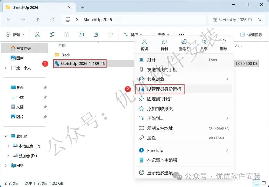Open 属性 properties entry
This screenshot has height=187, width=269.
[x=184, y=138]
